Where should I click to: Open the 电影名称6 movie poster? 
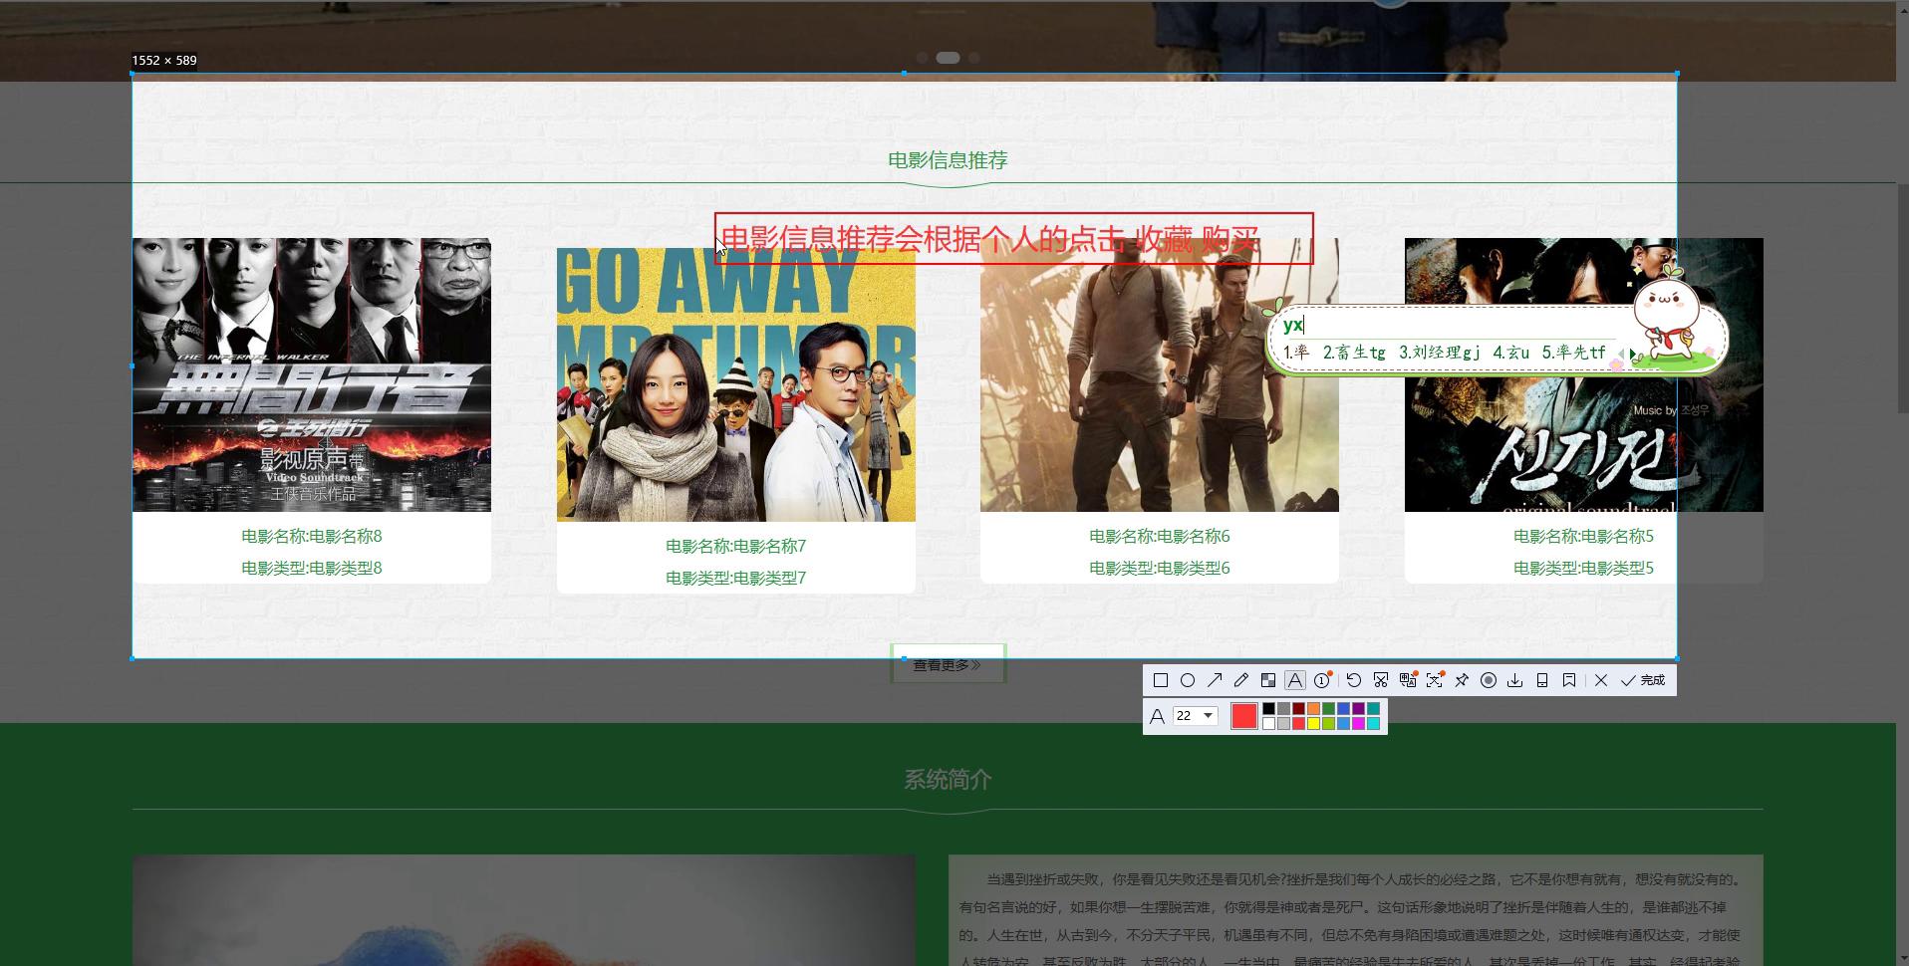coord(1160,374)
